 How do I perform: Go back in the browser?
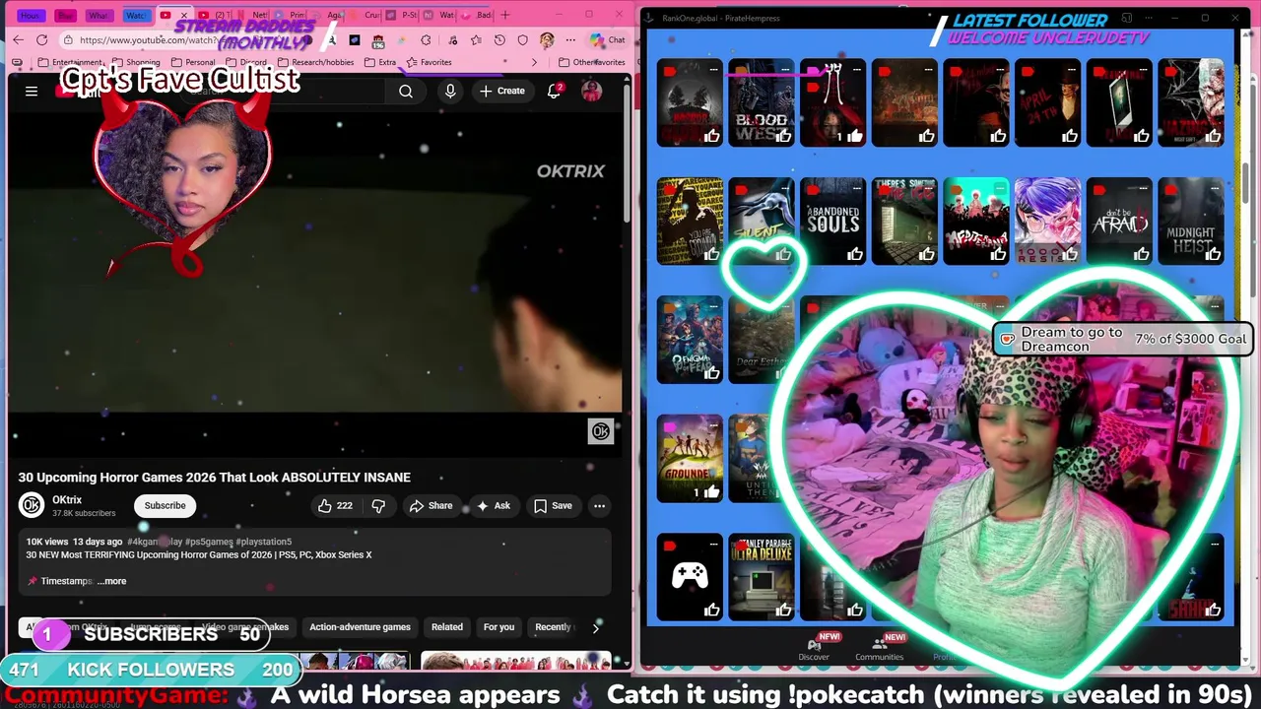click(18, 39)
